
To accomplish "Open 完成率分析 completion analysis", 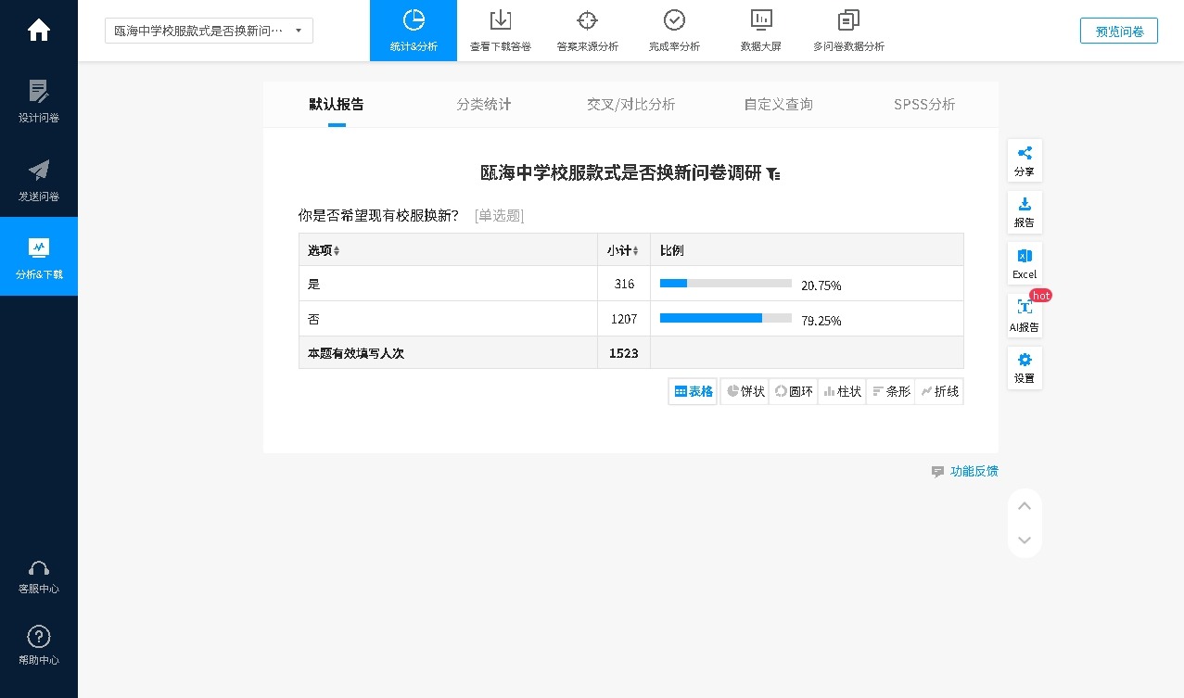I will coord(674,32).
